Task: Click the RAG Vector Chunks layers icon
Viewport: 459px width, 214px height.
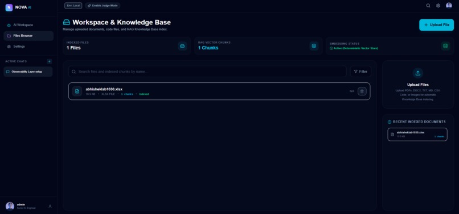Action: click(x=314, y=46)
